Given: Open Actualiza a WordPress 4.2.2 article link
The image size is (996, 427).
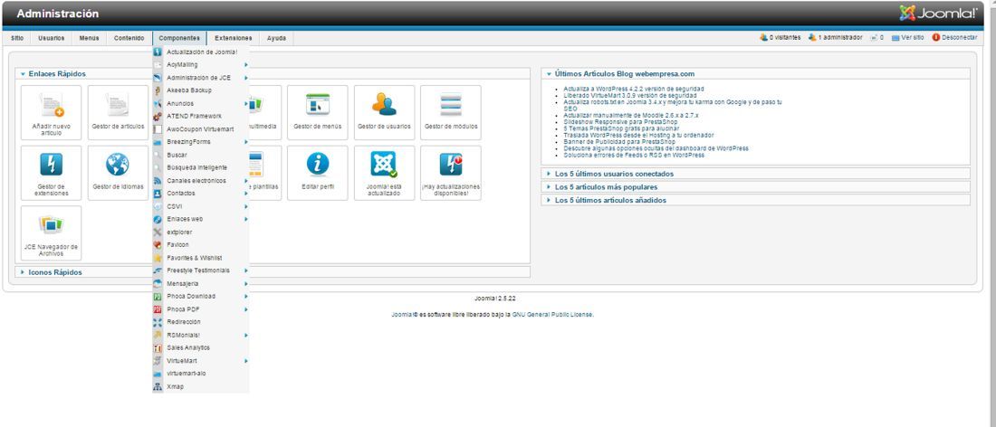Looking at the screenshot, I should tap(634, 89).
